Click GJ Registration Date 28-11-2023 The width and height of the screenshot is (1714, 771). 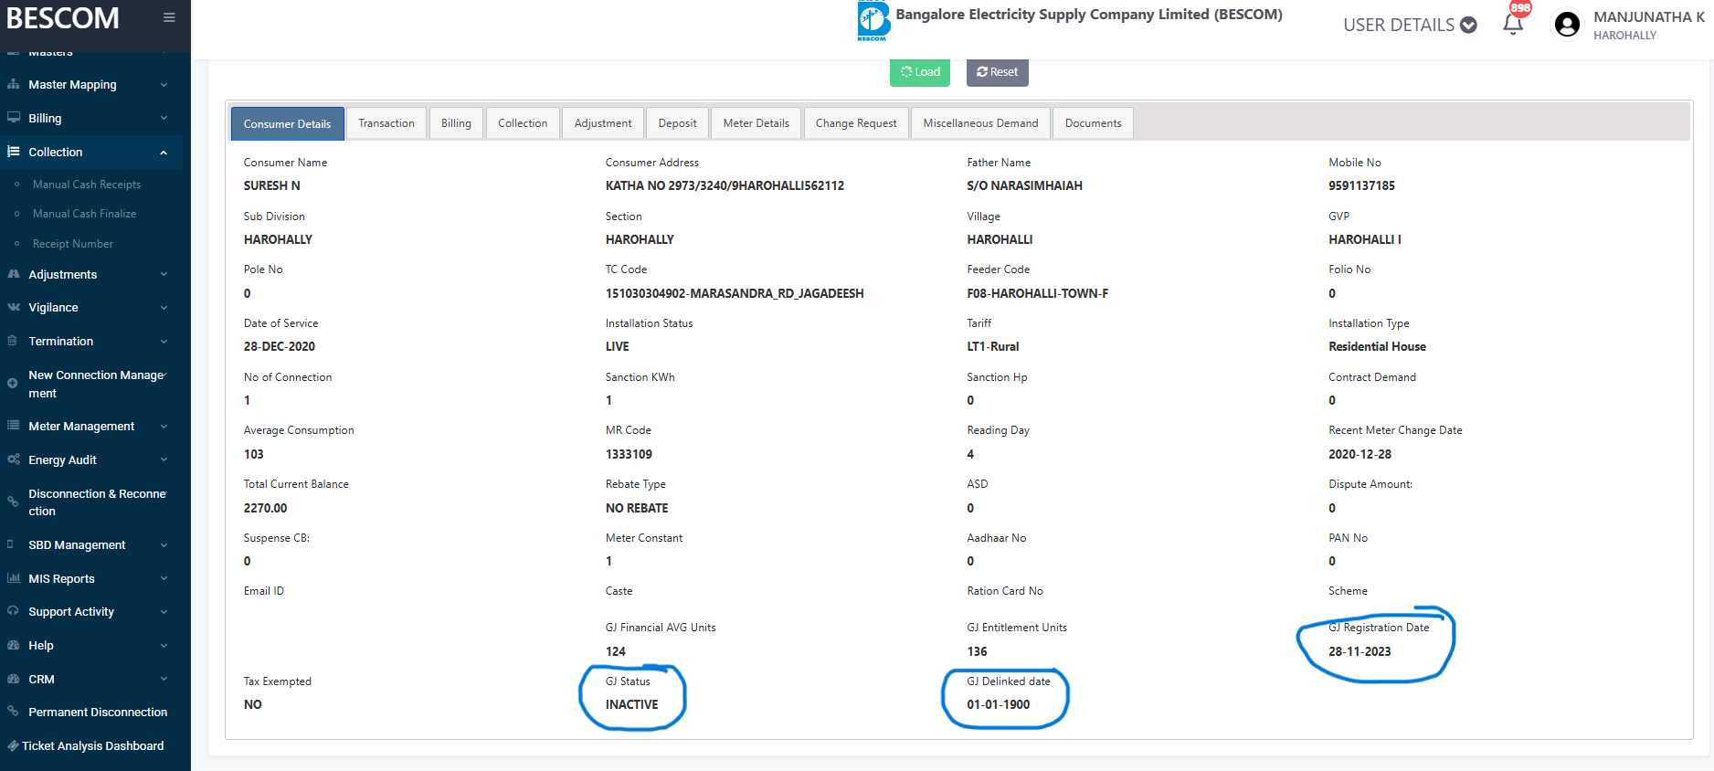[1360, 651]
